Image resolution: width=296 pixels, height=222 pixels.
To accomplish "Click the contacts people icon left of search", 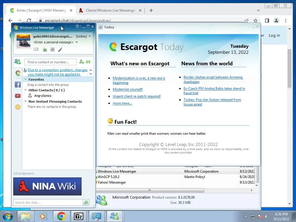I will click(18, 62).
